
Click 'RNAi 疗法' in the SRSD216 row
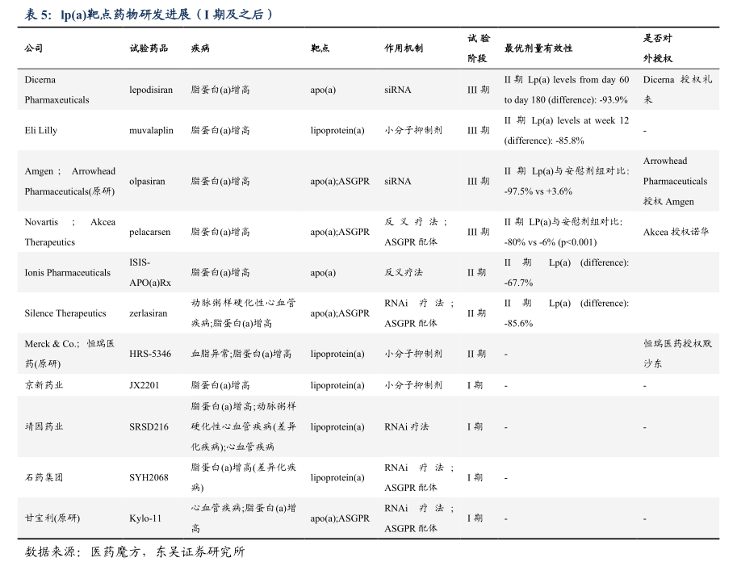(x=407, y=426)
